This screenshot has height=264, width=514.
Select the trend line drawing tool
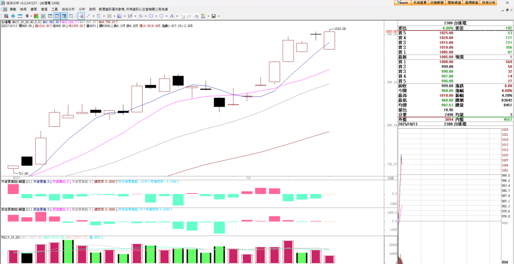(x=88, y=16)
